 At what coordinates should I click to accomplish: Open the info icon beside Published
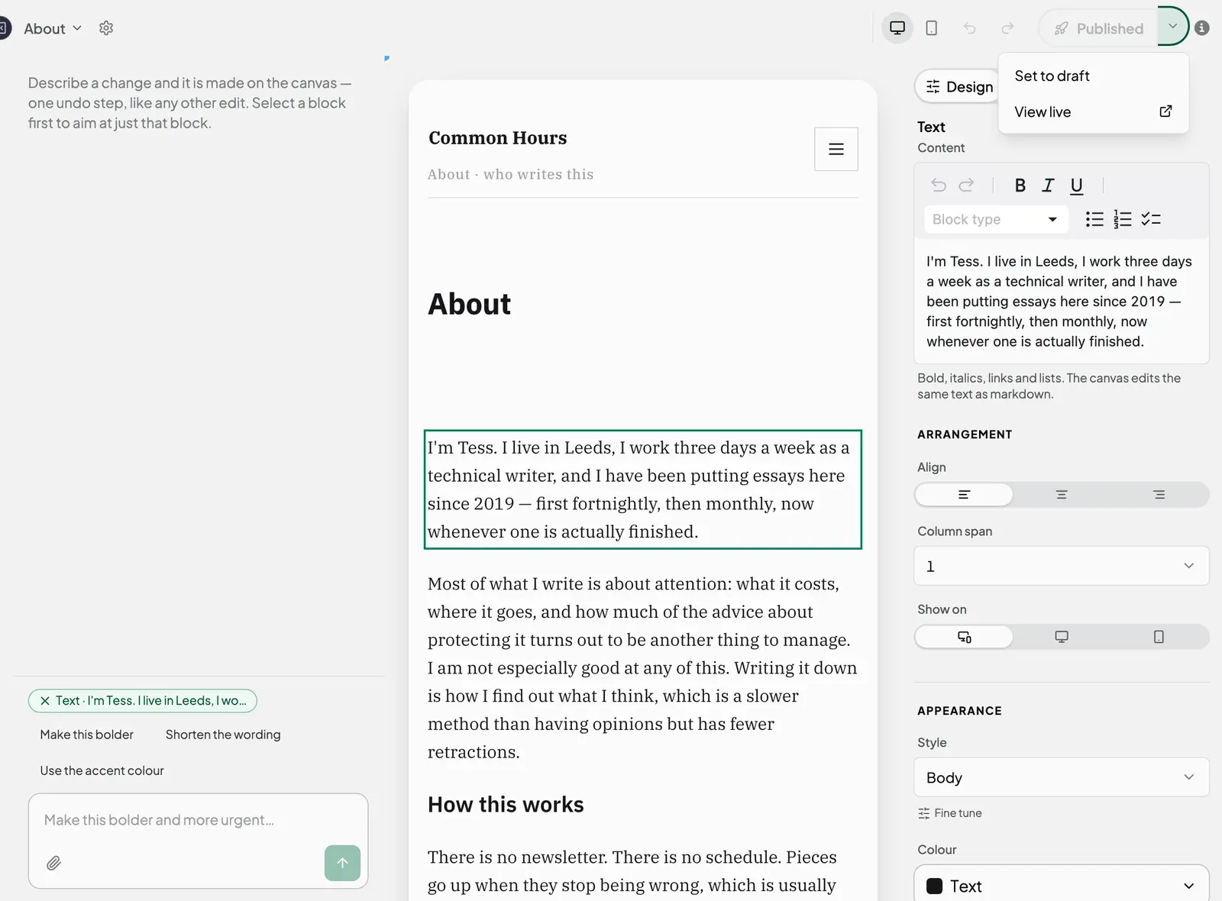pyautogui.click(x=1202, y=28)
